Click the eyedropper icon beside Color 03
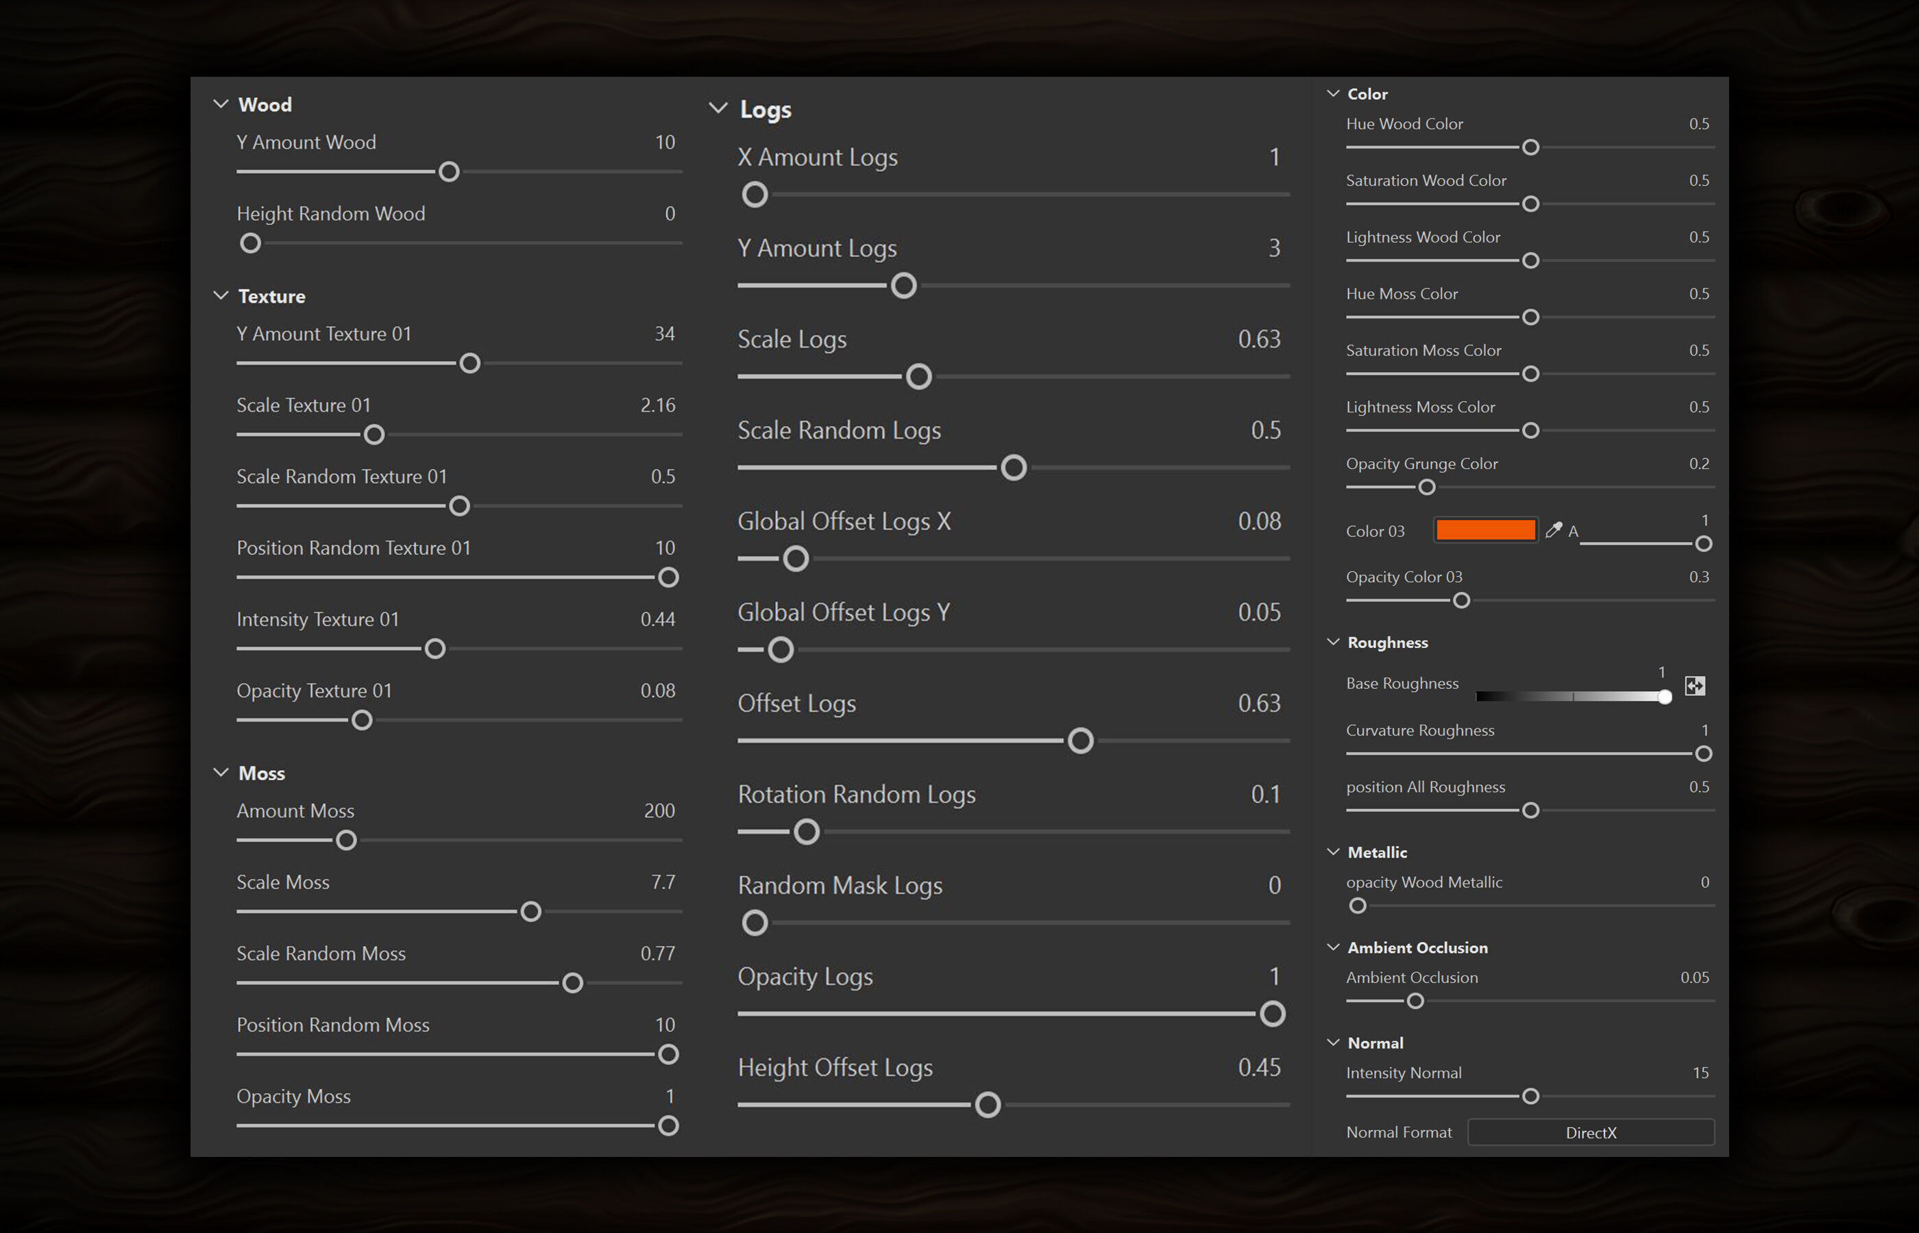This screenshot has height=1233, width=1919. tap(1554, 530)
